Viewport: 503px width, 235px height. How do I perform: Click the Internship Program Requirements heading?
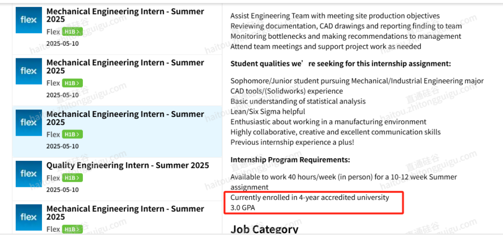(290, 159)
